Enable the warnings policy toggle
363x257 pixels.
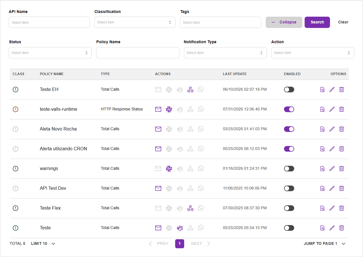click(289, 169)
